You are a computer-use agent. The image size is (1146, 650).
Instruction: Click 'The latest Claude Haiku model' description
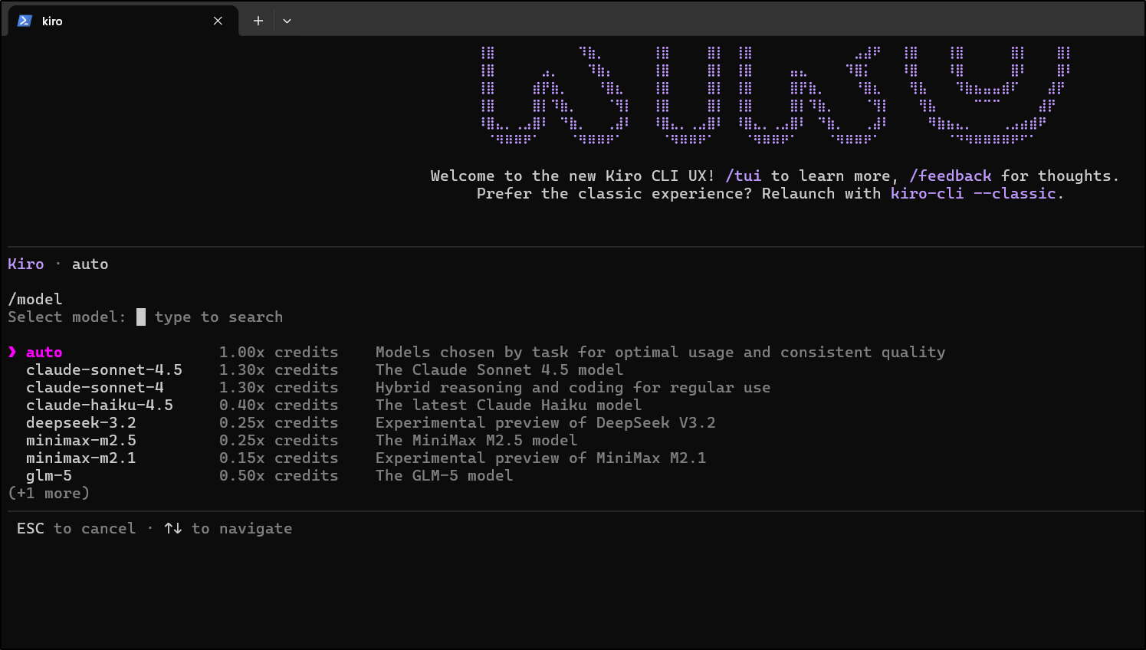point(509,405)
